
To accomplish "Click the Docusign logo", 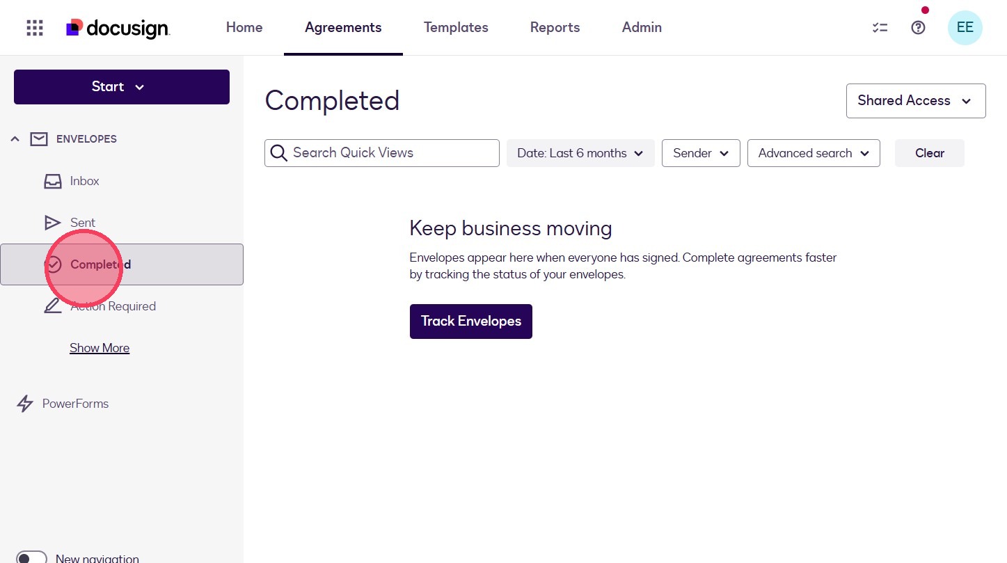I will tap(118, 28).
